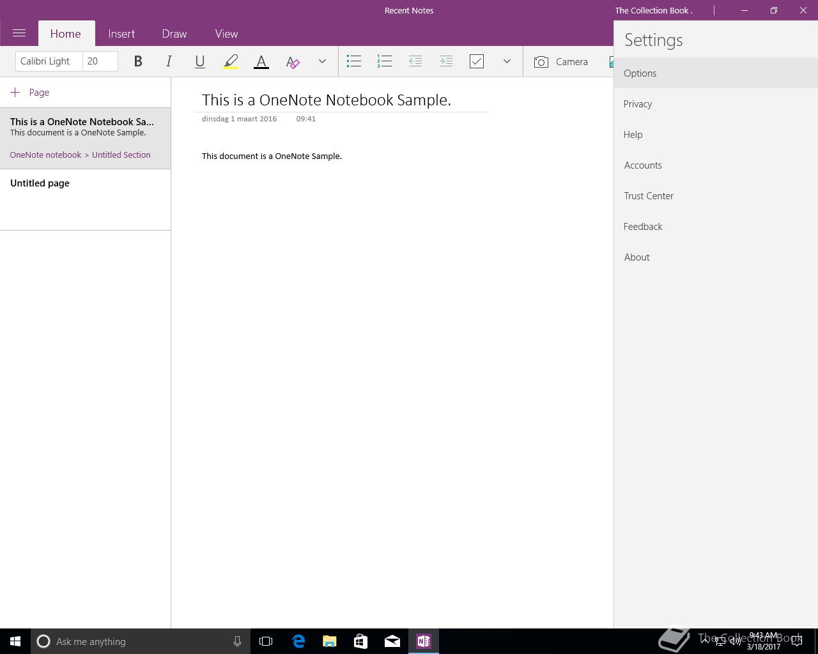The height and width of the screenshot is (654, 818).
Task: Open Options in Settings pane
Action: tap(640, 73)
